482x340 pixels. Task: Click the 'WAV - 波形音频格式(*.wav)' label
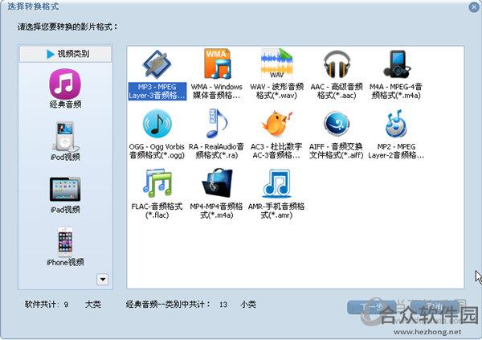[x=276, y=91]
